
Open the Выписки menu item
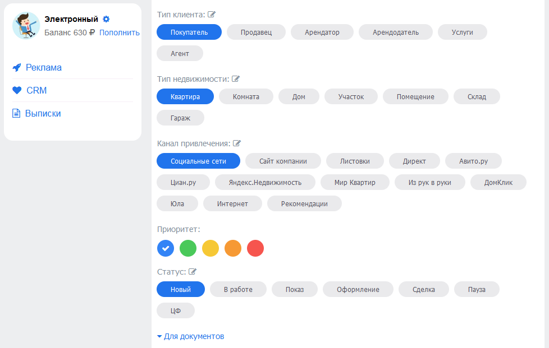(43, 113)
